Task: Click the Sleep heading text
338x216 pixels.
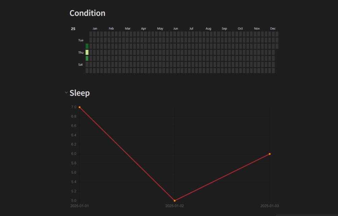Action: (80, 93)
